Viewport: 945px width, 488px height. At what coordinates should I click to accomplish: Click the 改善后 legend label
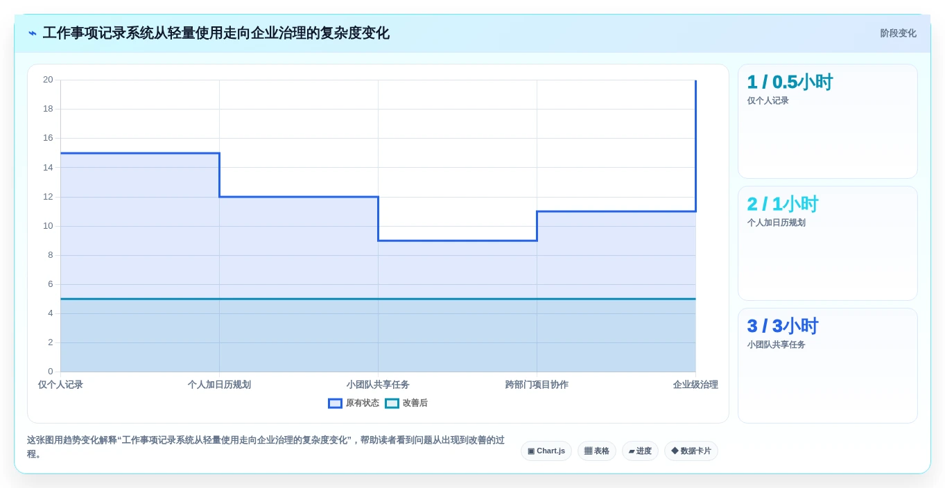tap(415, 403)
